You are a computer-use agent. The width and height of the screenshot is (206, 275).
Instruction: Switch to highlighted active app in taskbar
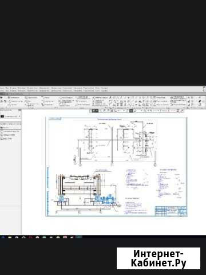(79, 237)
